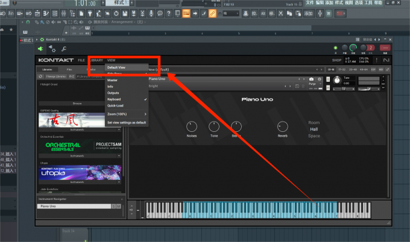Toggle the Info option in VIEW menu
This screenshot has width=410, height=242.
tap(127, 87)
